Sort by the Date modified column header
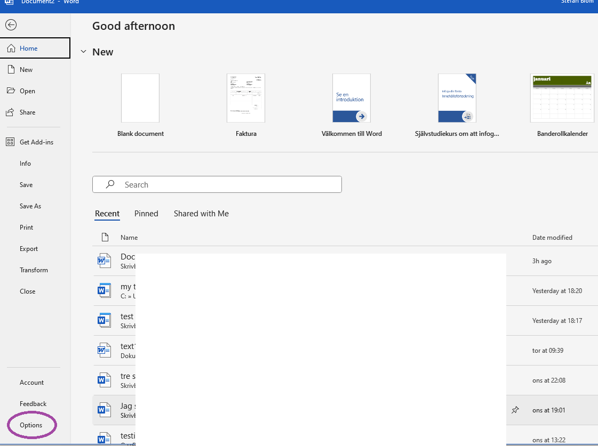Image resolution: width=598 pixels, height=446 pixels. [x=552, y=237]
